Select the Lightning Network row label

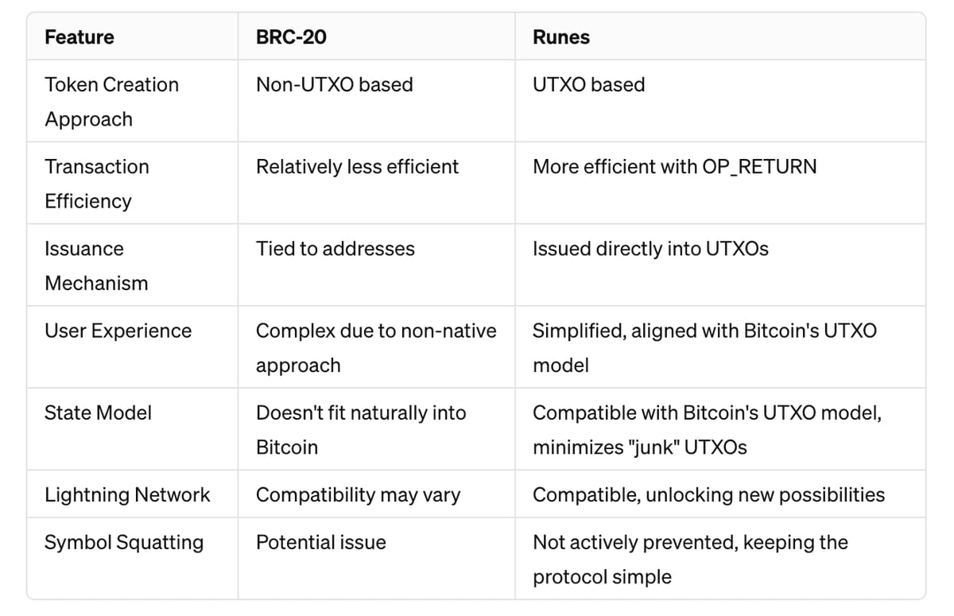coord(127,494)
